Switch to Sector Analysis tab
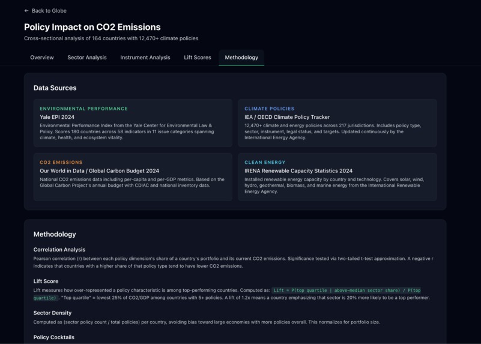Viewport: 481px width, 344px height. 87,58
